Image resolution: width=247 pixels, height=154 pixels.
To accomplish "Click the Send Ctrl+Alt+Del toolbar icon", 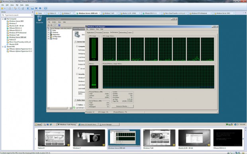I will click(x=10, y=8).
